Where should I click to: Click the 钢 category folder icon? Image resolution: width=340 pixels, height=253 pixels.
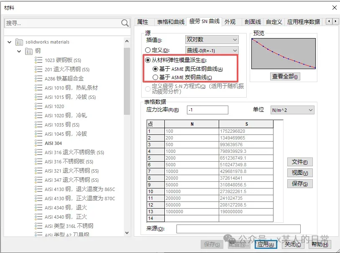pyautogui.click(x=29, y=51)
